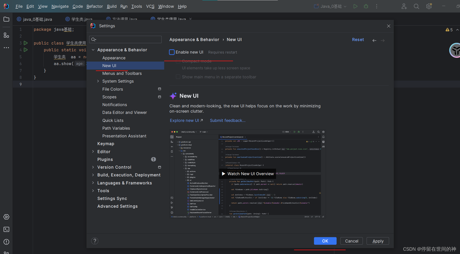460x254 pixels.
Task: Reset the New UI settings
Action: tap(358, 40)
